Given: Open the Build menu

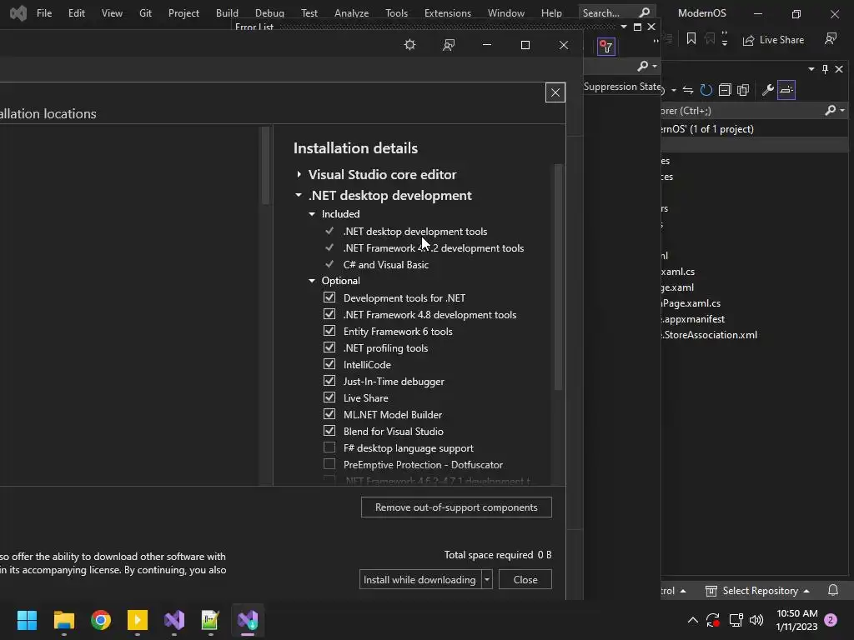Looking at the screenshot, I should pos(227,13).
